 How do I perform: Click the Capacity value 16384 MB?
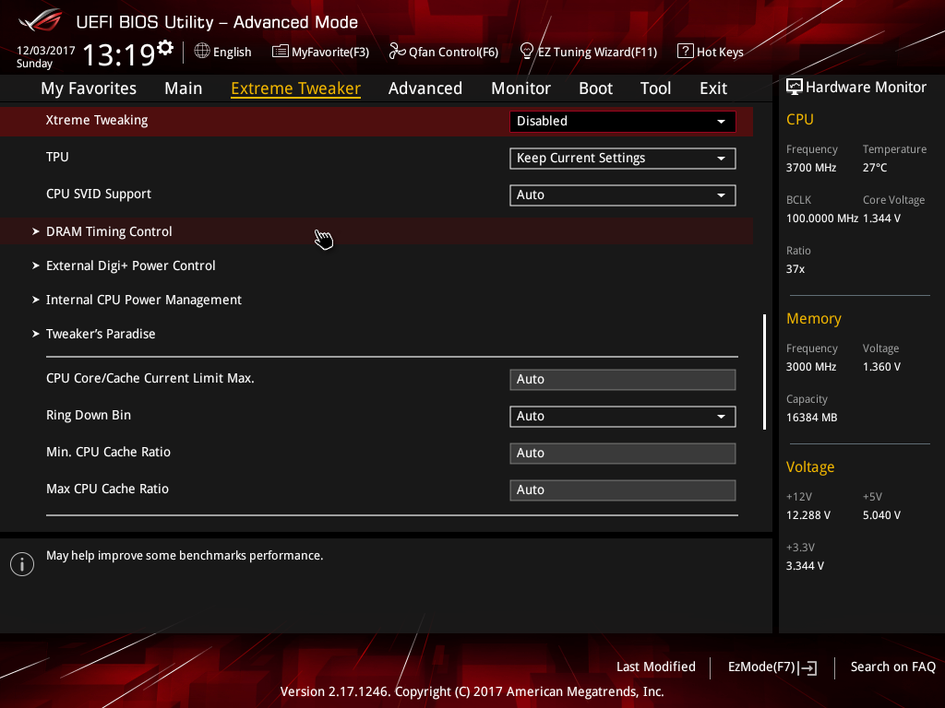tap(812, 418)
